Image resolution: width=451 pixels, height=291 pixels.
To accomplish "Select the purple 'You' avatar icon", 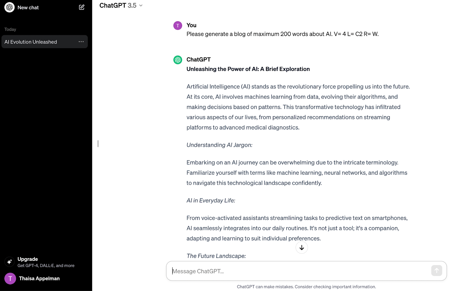I will 177,25.
